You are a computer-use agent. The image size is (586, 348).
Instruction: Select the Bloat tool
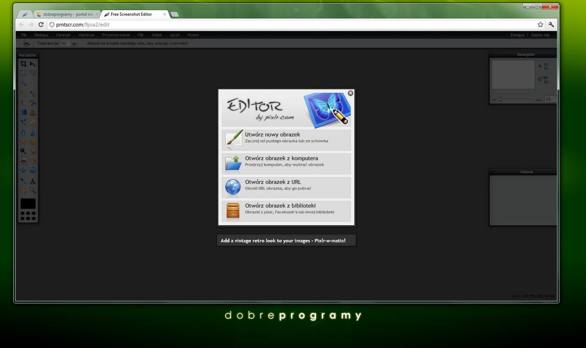tap(23, 170)
